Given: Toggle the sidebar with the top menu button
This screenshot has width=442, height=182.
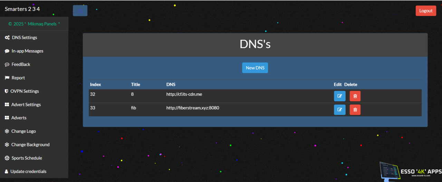Looking at the screenshot, I should coord(80,11).
